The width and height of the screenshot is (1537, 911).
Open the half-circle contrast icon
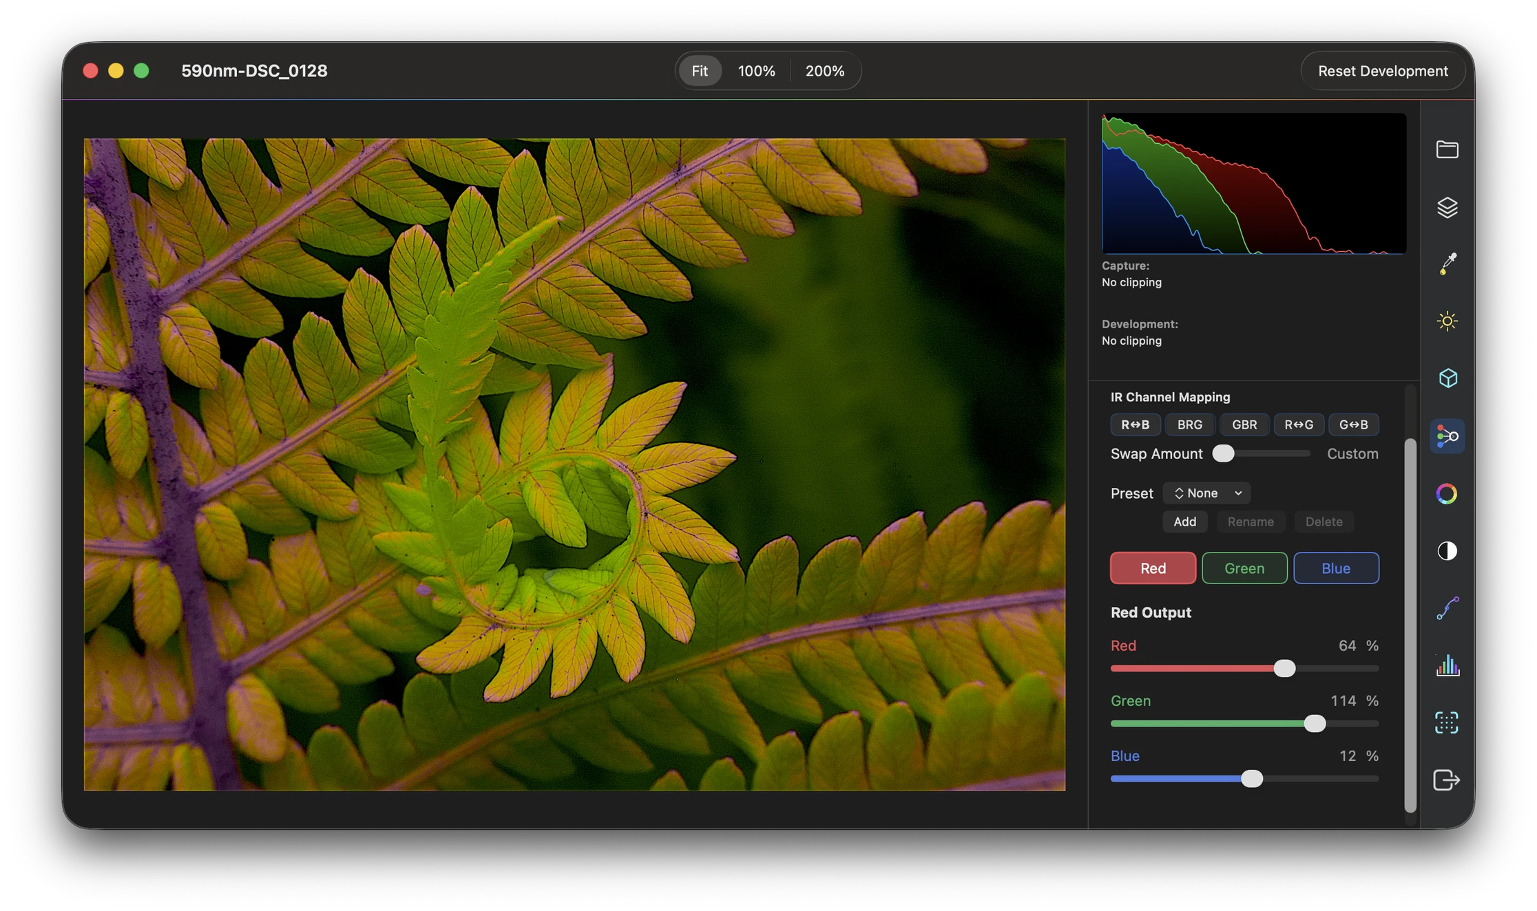(1447, 551)
